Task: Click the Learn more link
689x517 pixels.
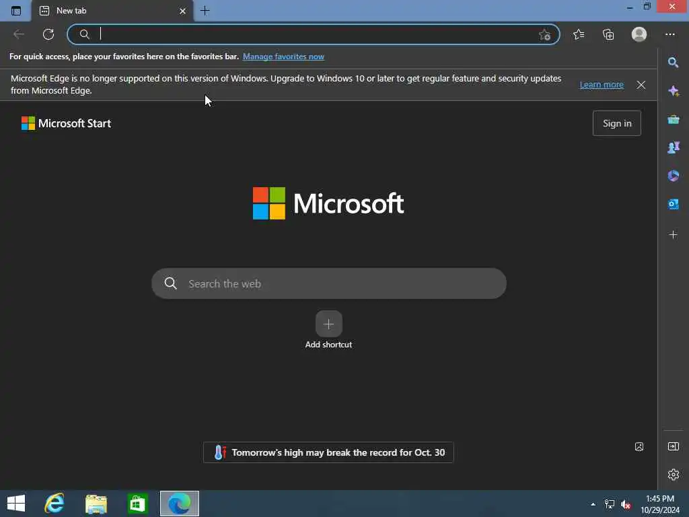Action: click(602, 84)
